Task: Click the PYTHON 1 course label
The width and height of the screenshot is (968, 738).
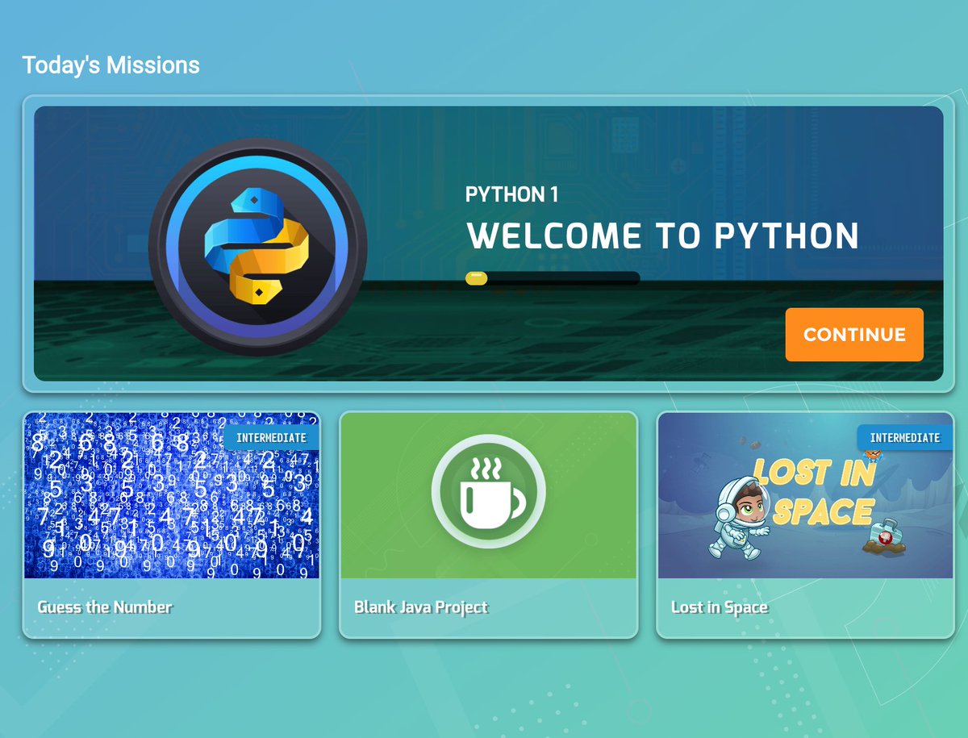Action: [511, 194]
